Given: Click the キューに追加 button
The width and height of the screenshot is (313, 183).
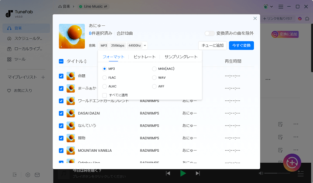Looking at the screenshot, I should coord(212,45).
